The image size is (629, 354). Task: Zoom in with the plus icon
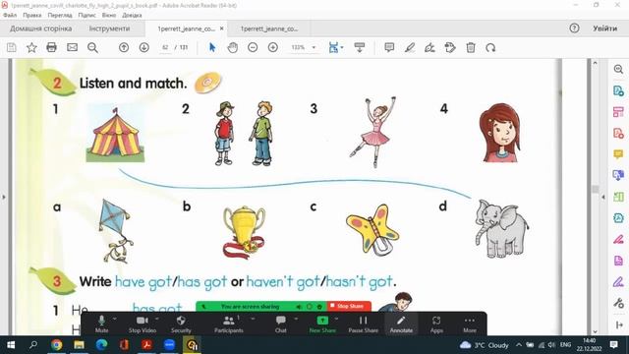(273, 47)
